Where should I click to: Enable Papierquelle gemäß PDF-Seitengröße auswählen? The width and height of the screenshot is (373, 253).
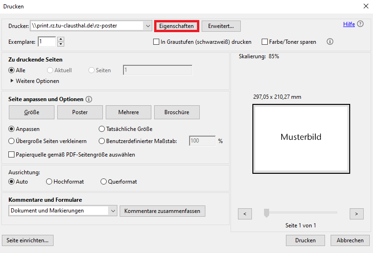[x=12, y=154]
